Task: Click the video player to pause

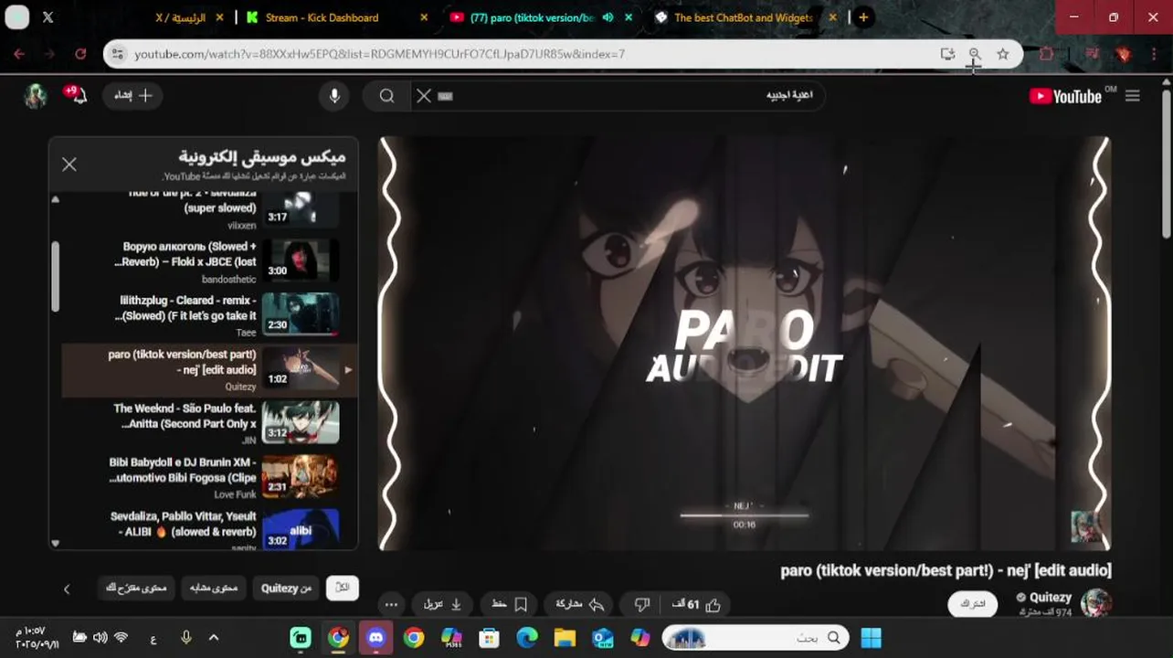Action: [x=745, y=344]
